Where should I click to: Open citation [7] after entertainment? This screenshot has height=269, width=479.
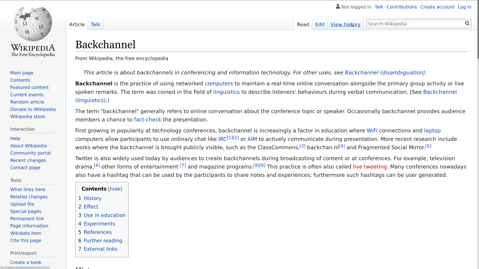click(183, 165)
